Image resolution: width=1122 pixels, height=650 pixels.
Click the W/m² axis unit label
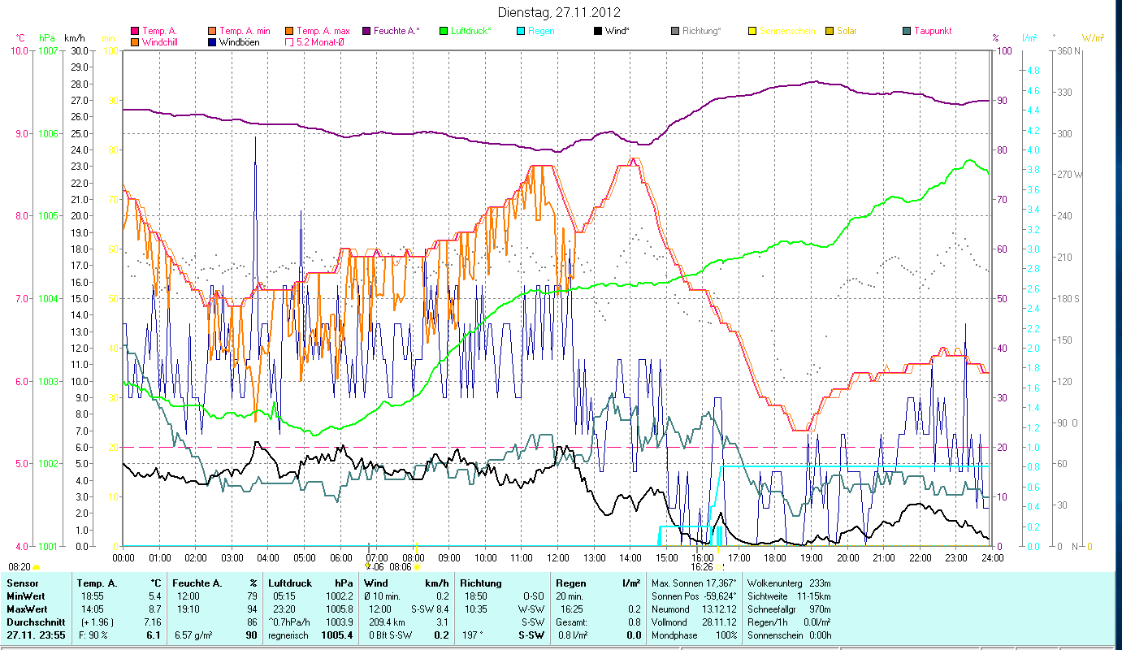pyautogui.click(x=1093, y=38)
